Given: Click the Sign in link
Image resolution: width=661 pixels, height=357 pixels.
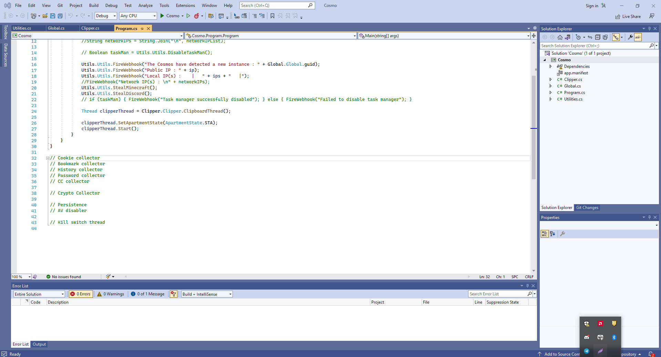Looking at the screenshot, I should tap(592, 6).
